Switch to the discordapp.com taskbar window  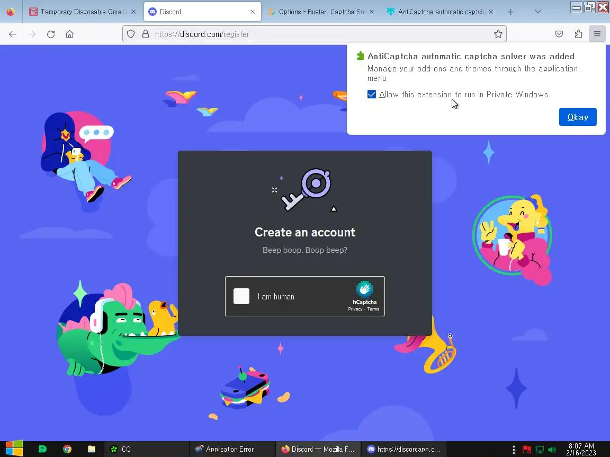pos(403,449)
